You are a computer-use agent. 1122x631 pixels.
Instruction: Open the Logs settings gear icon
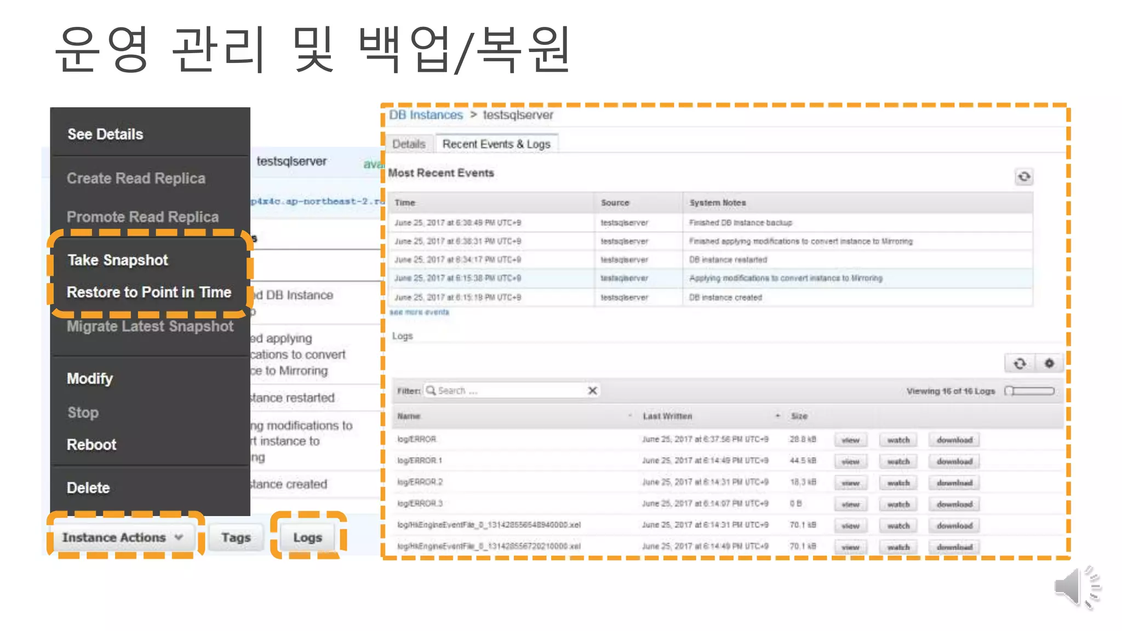pos(1049,363)
